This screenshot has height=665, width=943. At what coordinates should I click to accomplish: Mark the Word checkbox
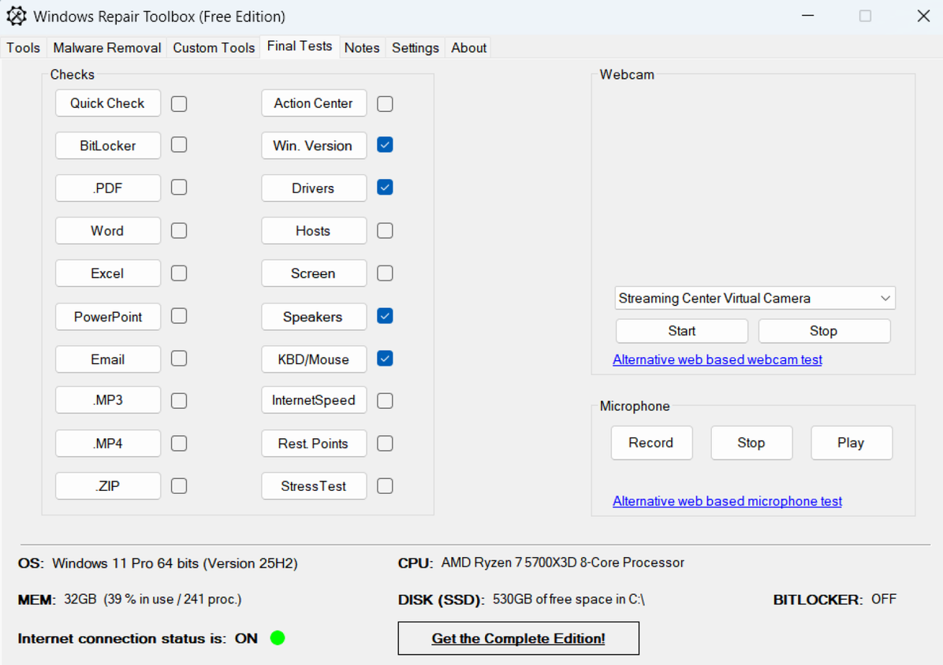pyautogui.click(x=179, y=231)
